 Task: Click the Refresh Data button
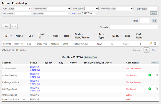point(91,57)
